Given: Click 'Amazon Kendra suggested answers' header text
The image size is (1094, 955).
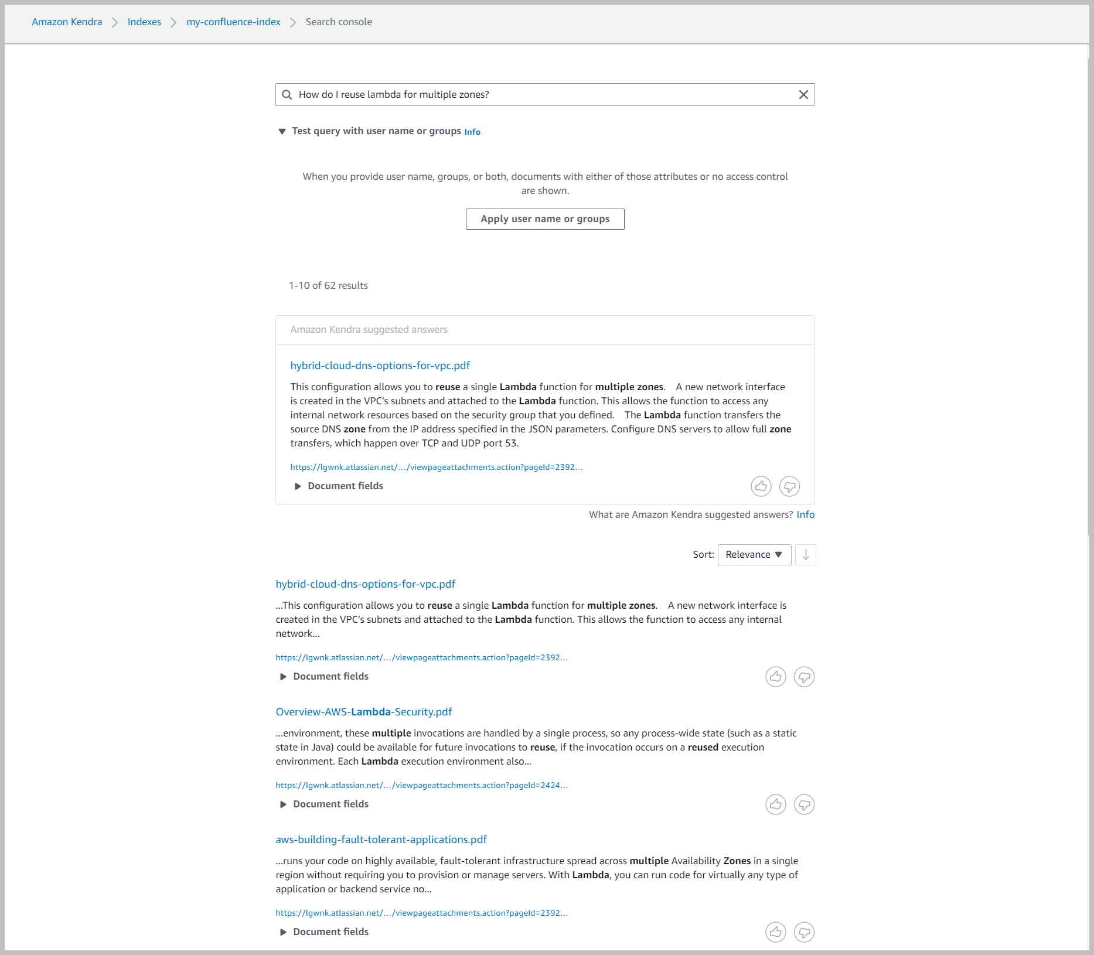Looking at the screenshot, I should 369,330.
